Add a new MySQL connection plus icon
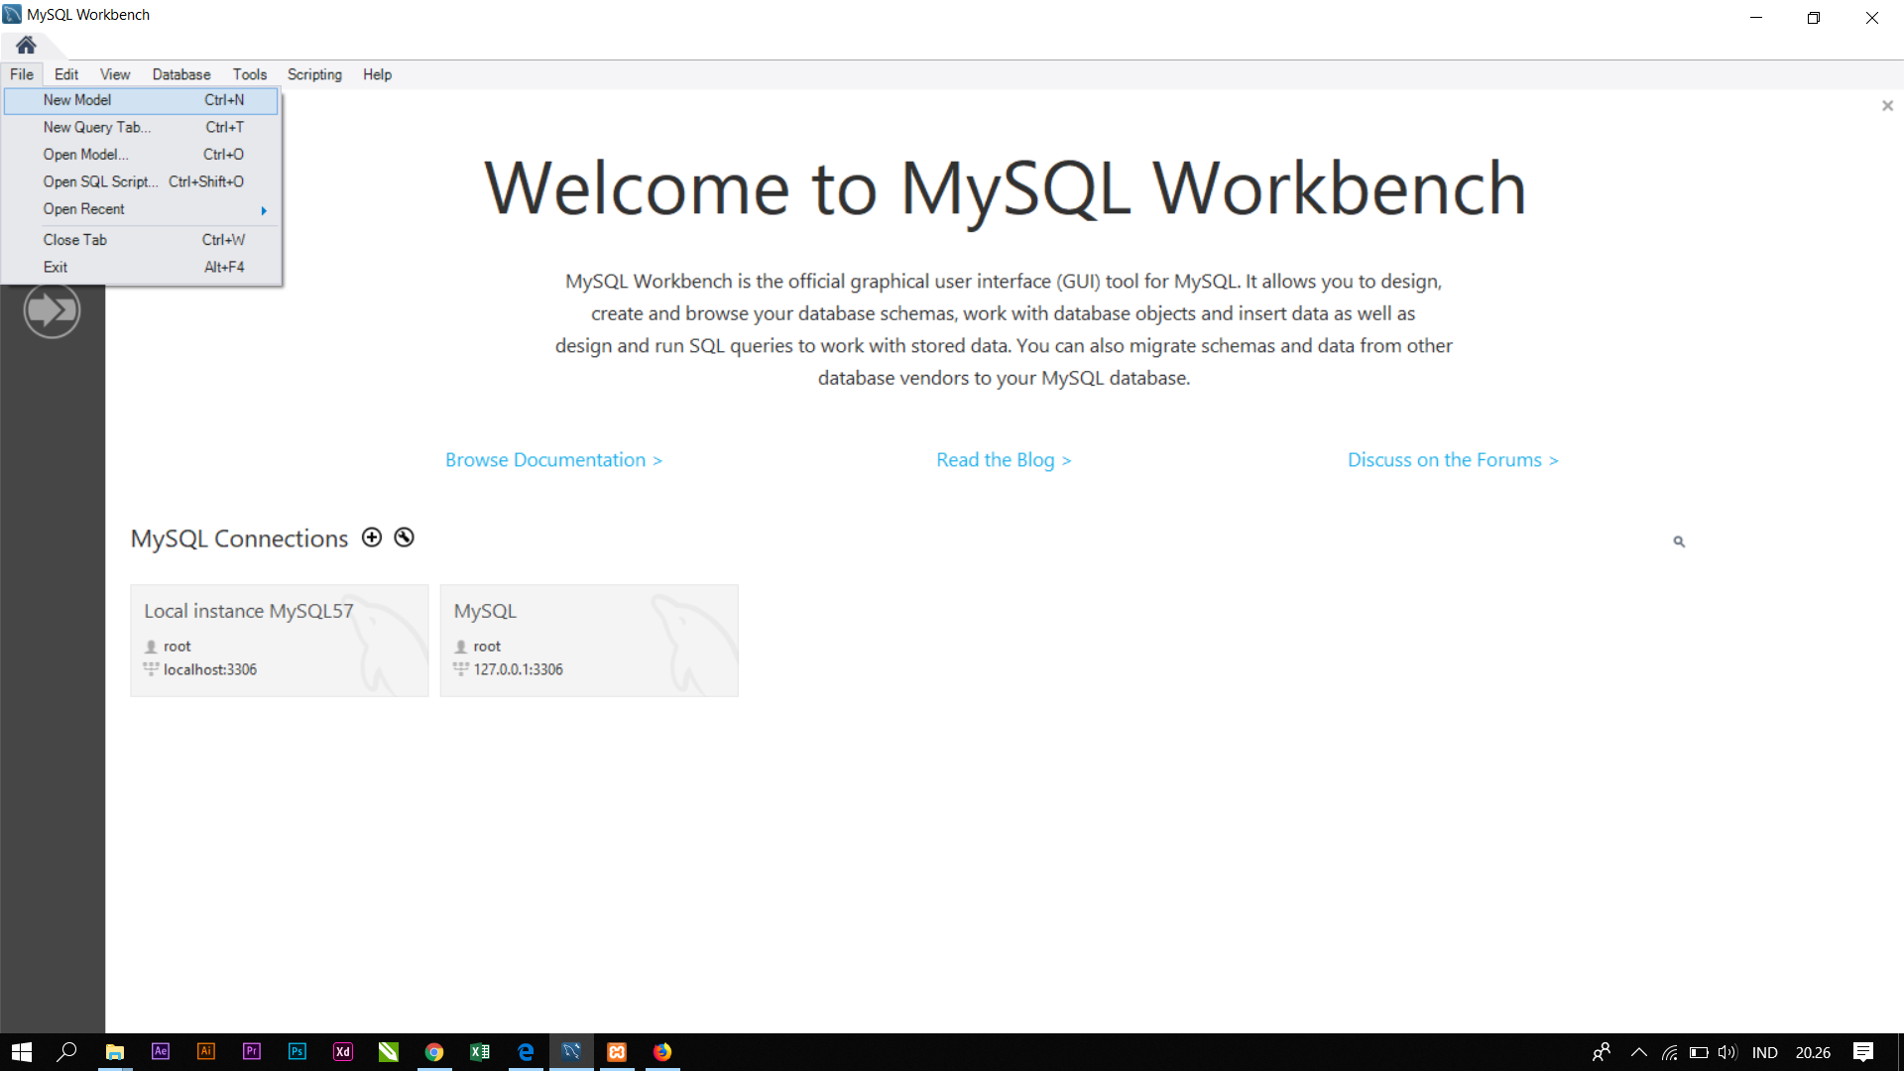 coord(372,537)
